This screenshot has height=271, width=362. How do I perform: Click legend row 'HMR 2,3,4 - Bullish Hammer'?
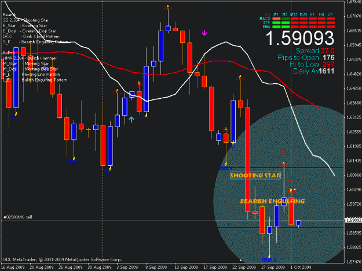(30, 58)
